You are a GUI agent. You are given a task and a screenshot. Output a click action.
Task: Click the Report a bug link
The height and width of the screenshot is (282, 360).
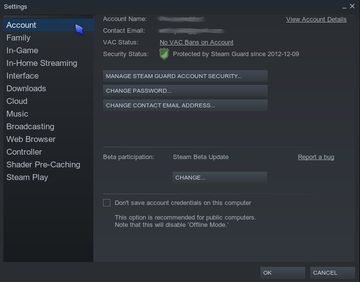(316, 157)
